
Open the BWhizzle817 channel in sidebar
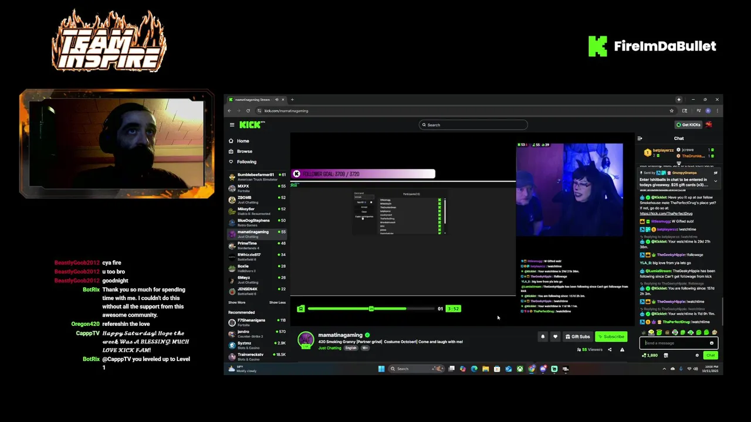257,256
